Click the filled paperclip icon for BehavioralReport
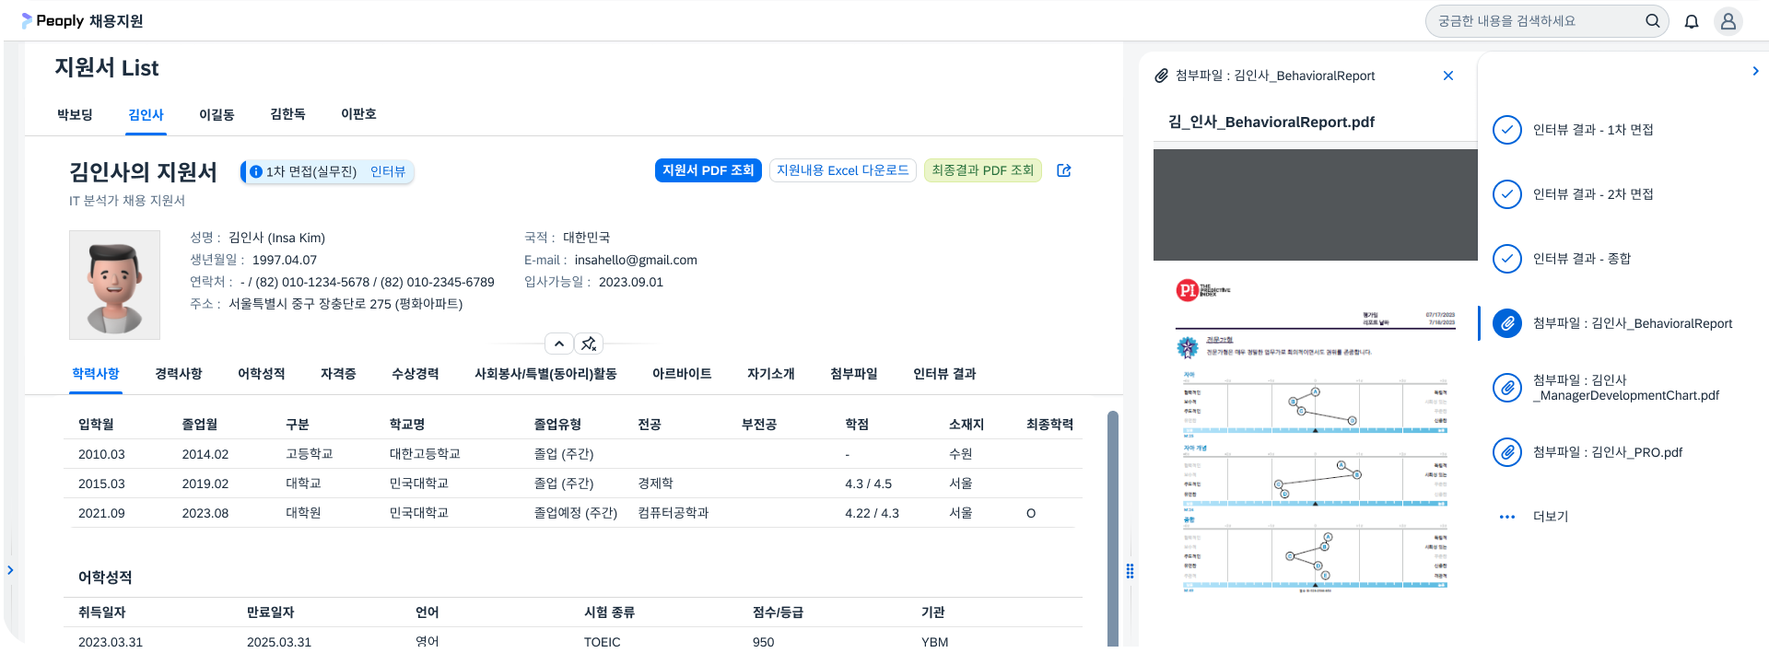Viewport: 1769px width, 653px height. pos(1507,323)
